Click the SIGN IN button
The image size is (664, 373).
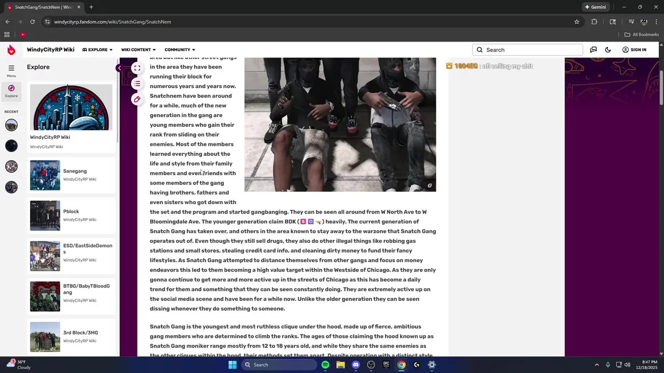pos(634,50)
